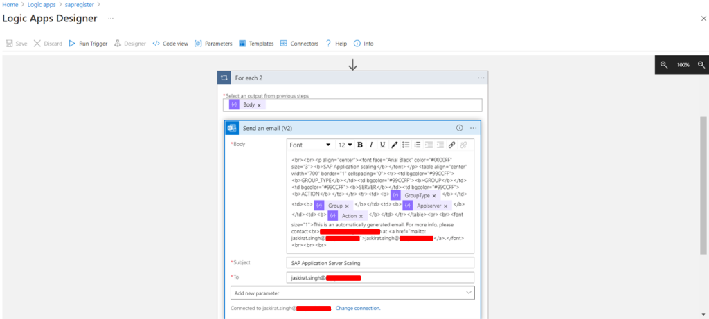Insert a numbered list
709x319 pixels.
[x=418, y=145]
